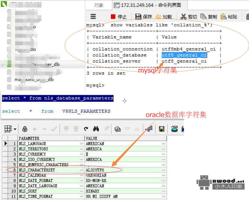Click the refresh arrow icon in grid toolbar
249x200 pixels.
86,129
